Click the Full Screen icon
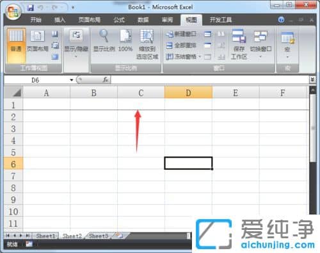Viewport: 320px width, 253px height. (x=55, y=56)
